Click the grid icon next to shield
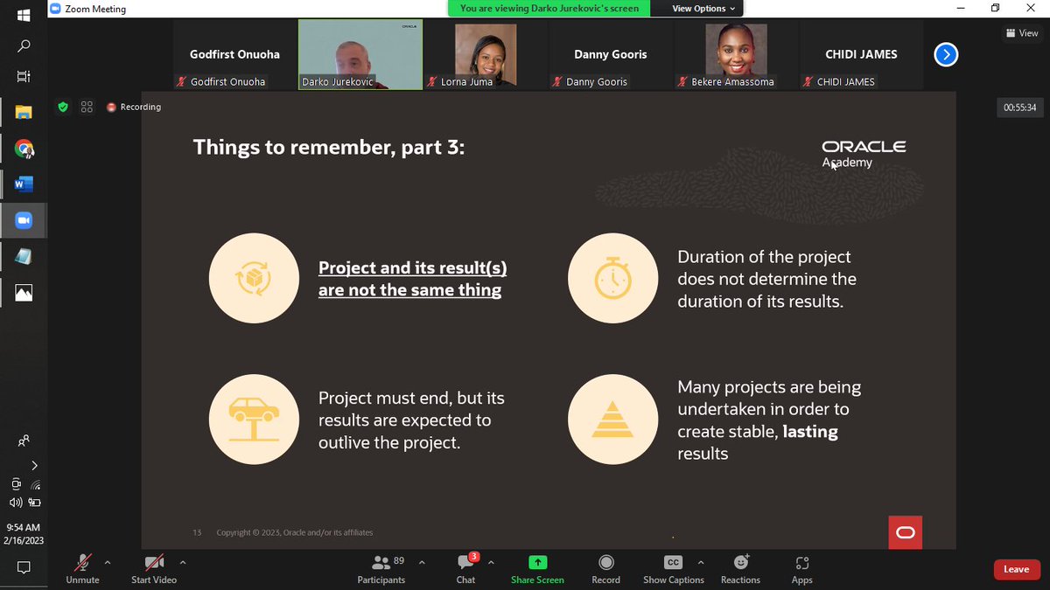 pyautogui.click(x=87, y=107)
